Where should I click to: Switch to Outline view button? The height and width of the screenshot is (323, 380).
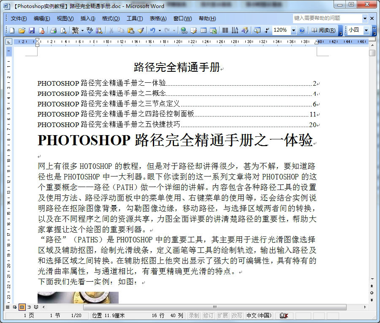tap(29, 307)
